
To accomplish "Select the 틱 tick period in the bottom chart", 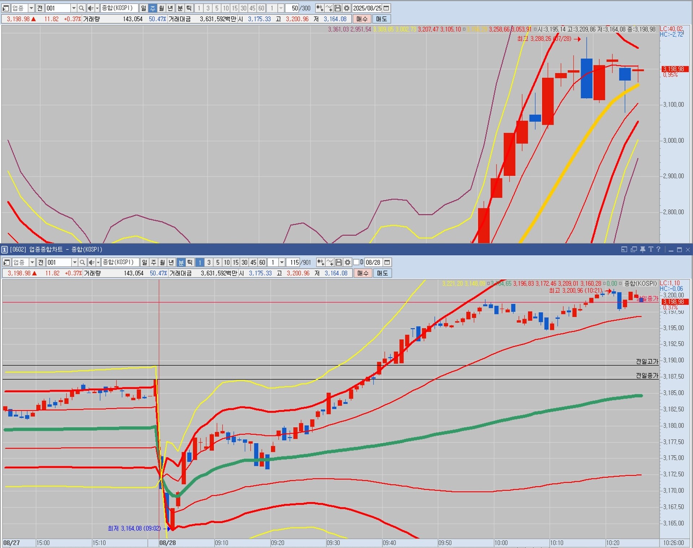I will 190,262.
